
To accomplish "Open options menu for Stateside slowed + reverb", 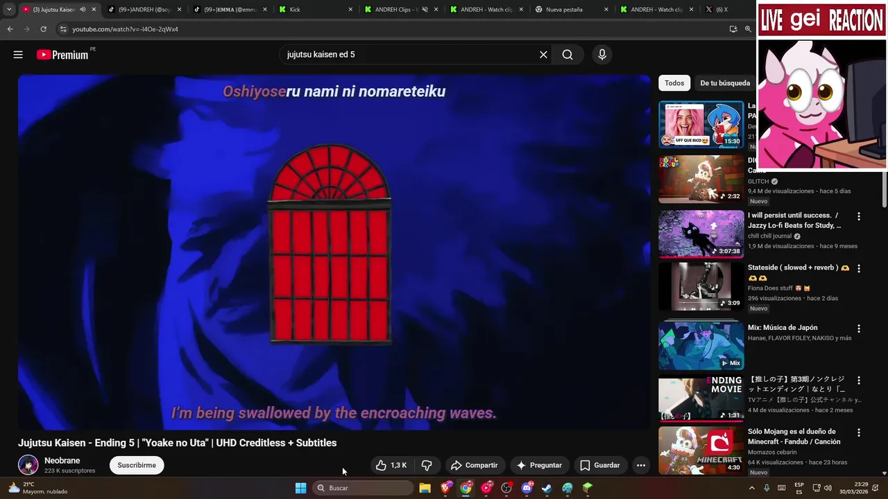I will tap(859, 268).
